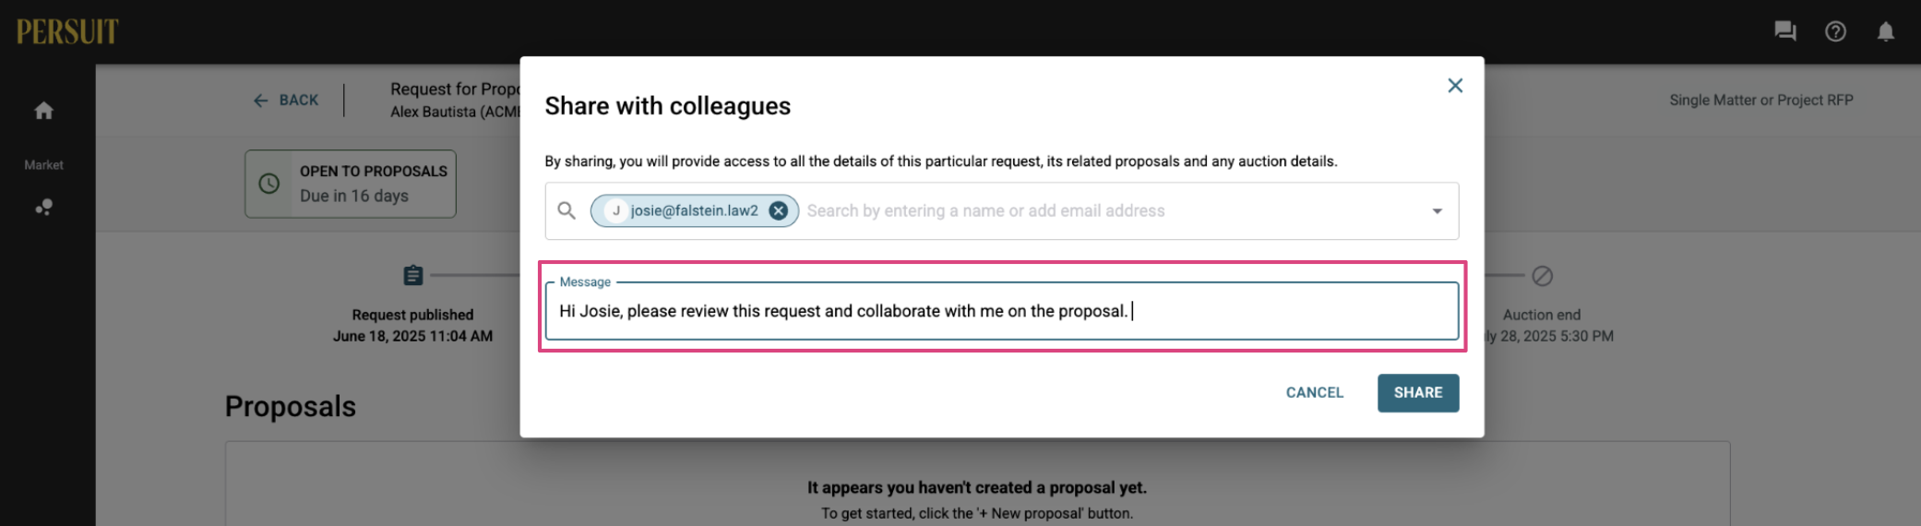Viewport: 1921px width, 526px height.
Task: Click the clock icon in Open to Proposals
Action: (268, 183)
